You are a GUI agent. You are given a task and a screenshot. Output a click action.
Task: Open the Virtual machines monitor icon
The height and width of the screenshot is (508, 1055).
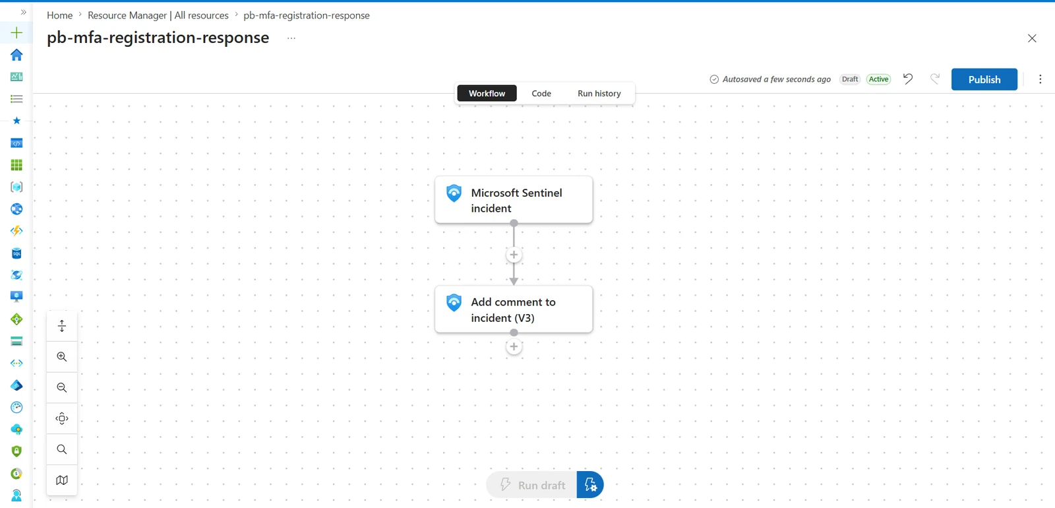tap(16, 297)
